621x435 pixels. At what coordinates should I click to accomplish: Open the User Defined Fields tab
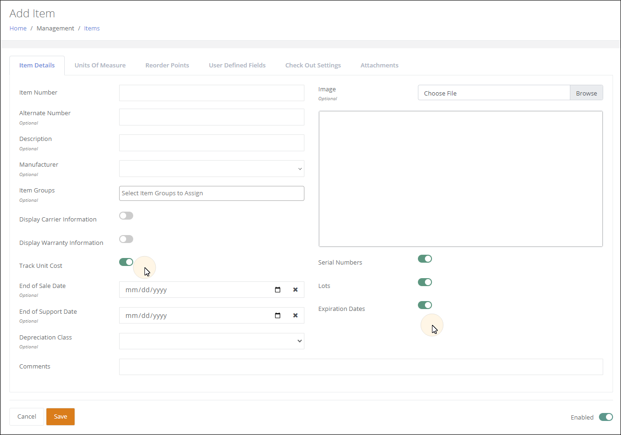pos(237,66)
